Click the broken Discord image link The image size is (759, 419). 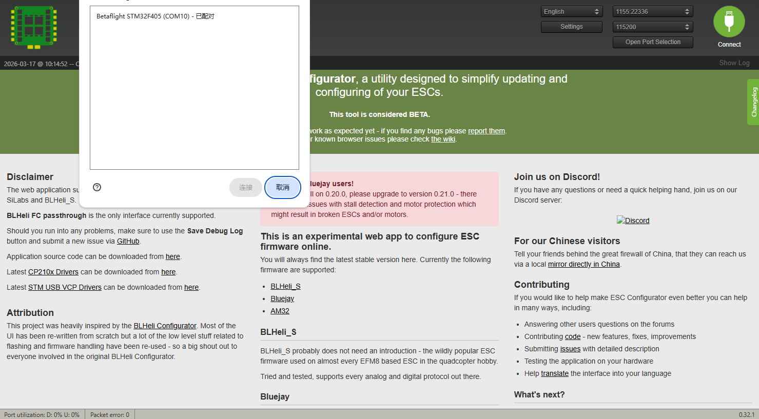(x=633, y=221)
